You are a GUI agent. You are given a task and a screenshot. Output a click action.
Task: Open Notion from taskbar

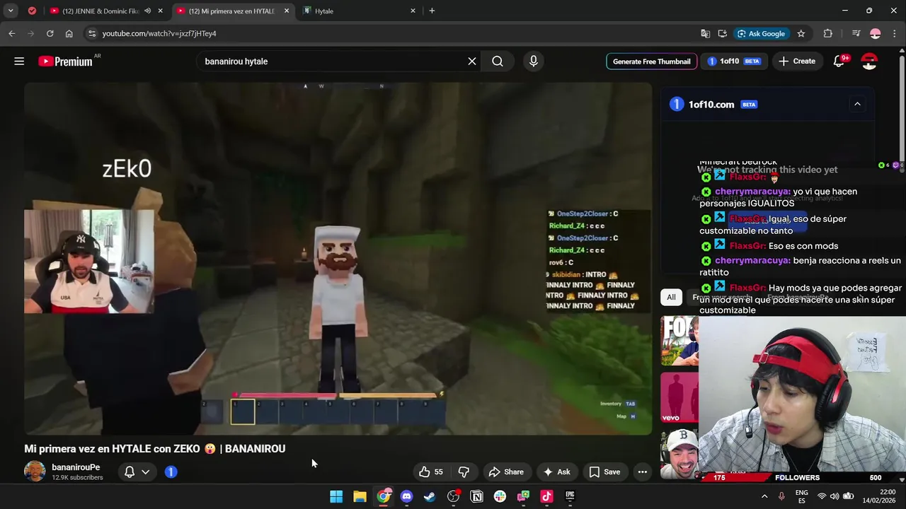[x=476, y=496]
